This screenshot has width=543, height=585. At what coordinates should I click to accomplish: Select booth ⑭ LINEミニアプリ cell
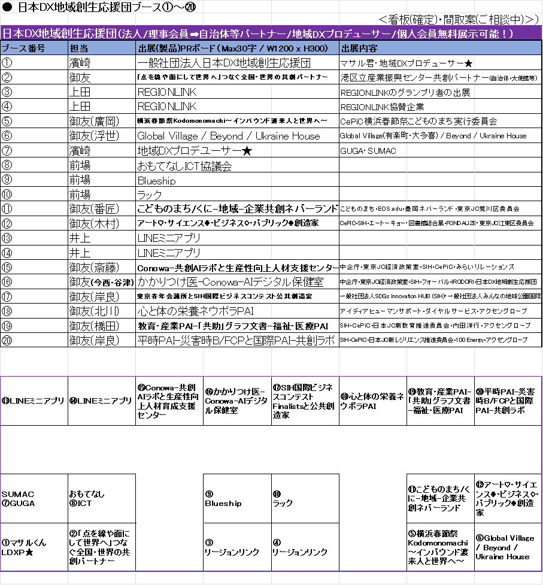click(x=102, y=401)
